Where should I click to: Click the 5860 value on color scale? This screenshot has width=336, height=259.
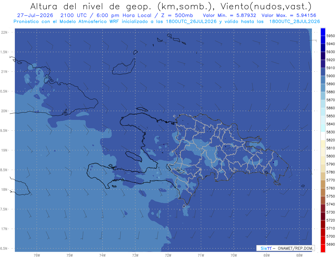coord(331,108)
